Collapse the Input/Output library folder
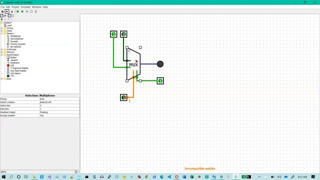Viewport: 320px width, 180px height. click(x=1, y=54)
